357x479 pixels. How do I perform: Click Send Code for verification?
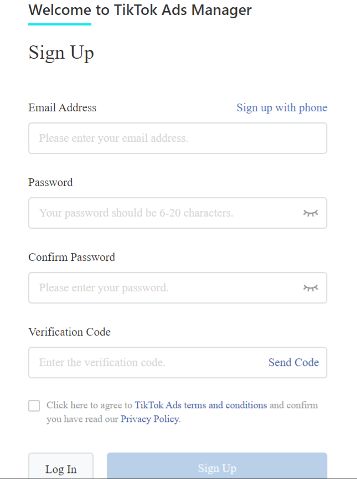(x=293, y=363)
